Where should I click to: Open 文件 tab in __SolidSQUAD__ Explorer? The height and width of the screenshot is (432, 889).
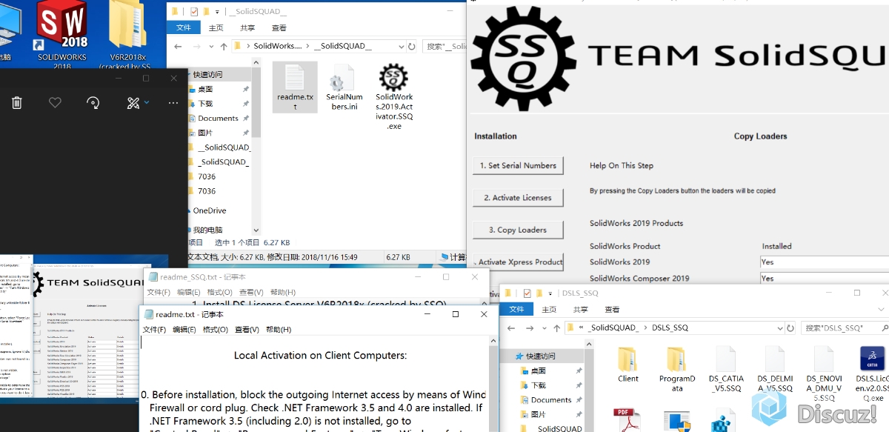tap(183, 28)
